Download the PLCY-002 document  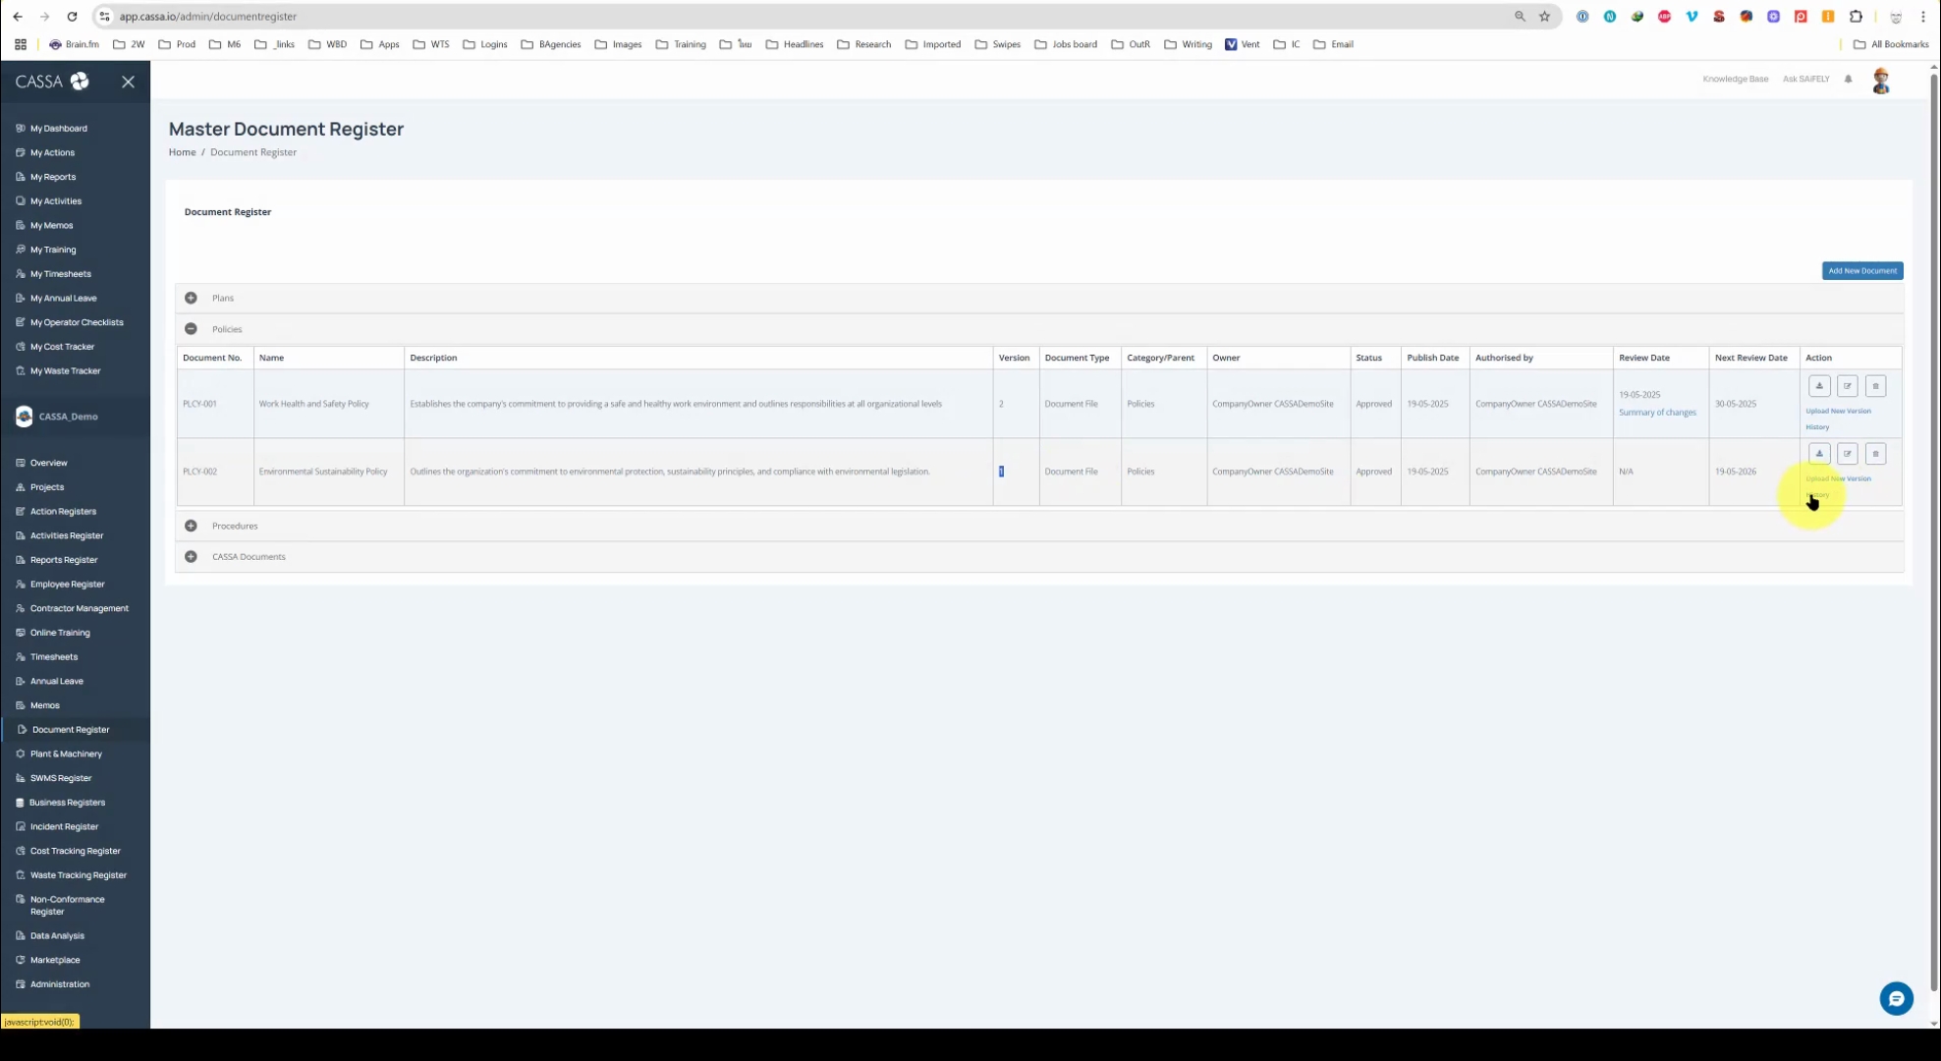[x=1819, y=454]
